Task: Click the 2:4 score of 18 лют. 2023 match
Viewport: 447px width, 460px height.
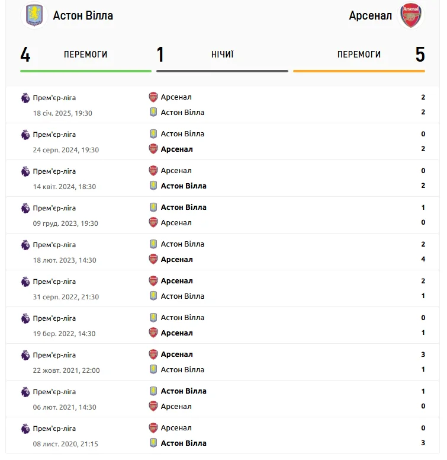Action: [x=423, y=252]
